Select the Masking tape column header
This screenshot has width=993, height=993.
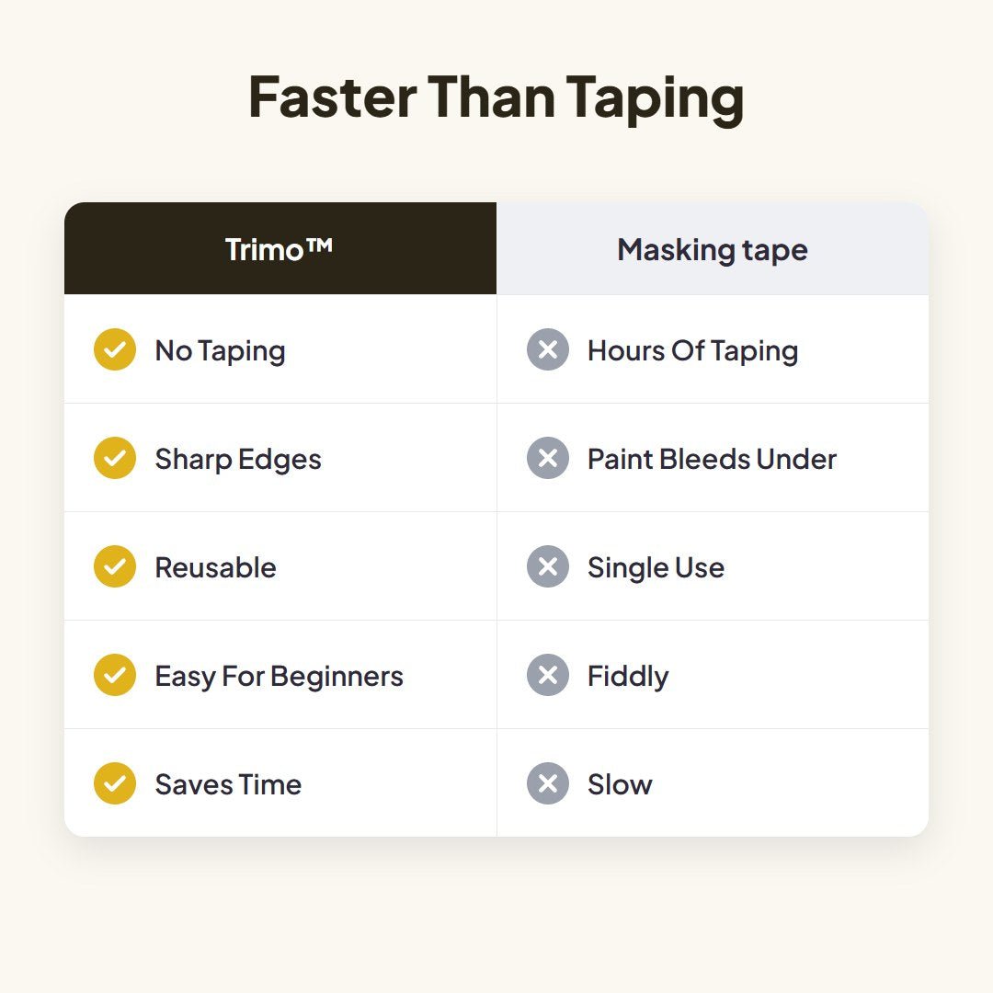(713, 248)
